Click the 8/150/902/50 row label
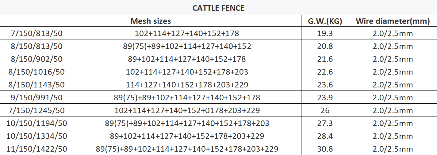Screen dimensions: 437x155 (36, 59)
